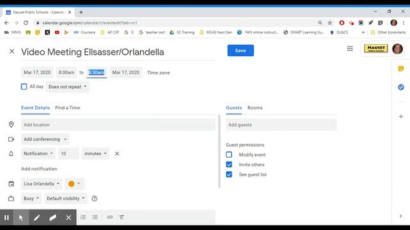
Task: Open the visibility help question mark icon
Action: 94,199
